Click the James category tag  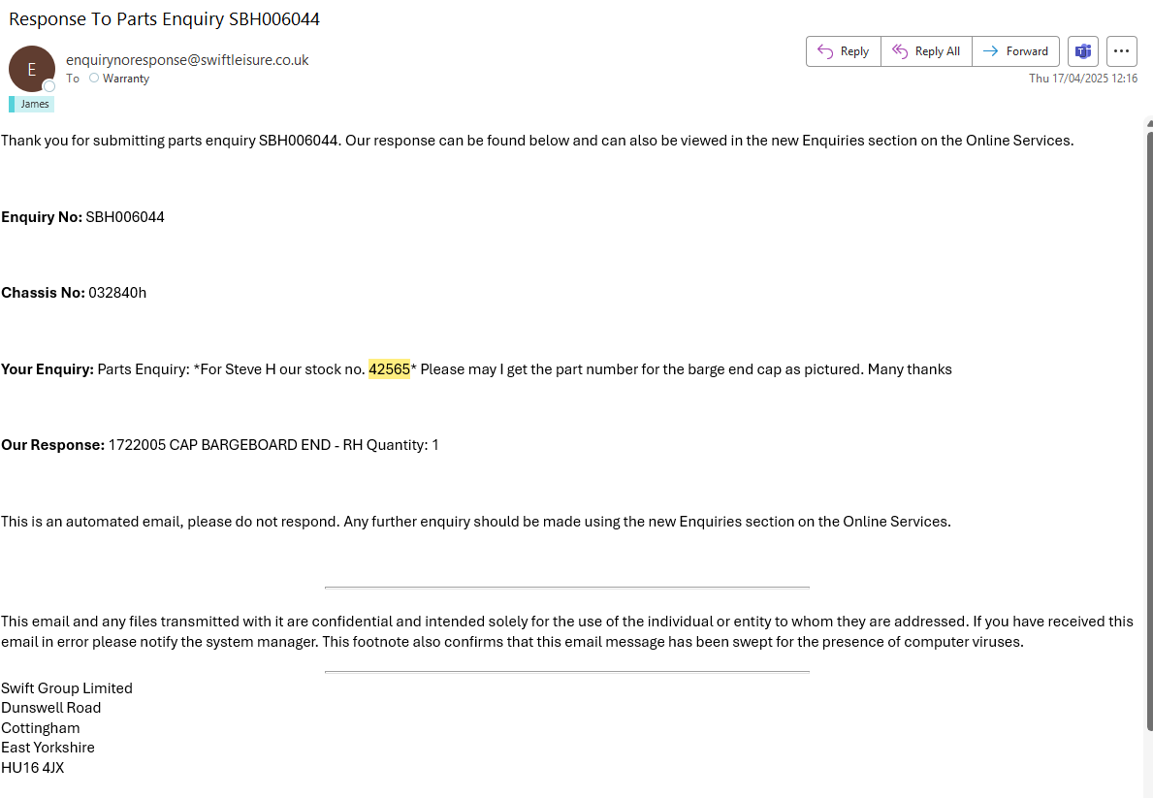pos(32,104)
